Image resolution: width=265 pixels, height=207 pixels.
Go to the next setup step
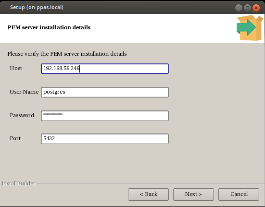pos(193,195)
